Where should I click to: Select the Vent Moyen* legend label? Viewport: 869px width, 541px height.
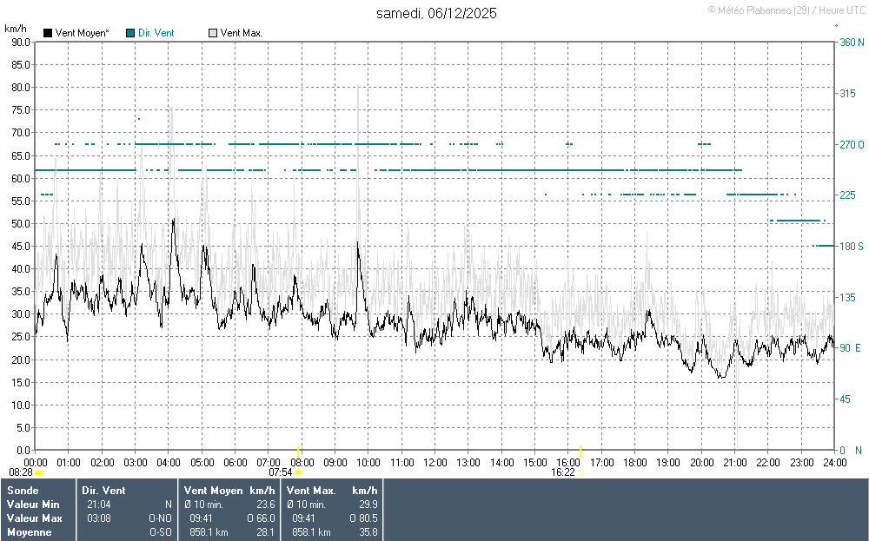(x=82, y=33)
